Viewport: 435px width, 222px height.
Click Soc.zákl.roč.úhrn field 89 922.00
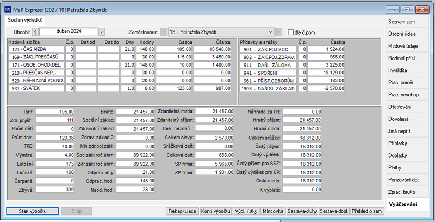pyautogui.click(x=135, y=155)
